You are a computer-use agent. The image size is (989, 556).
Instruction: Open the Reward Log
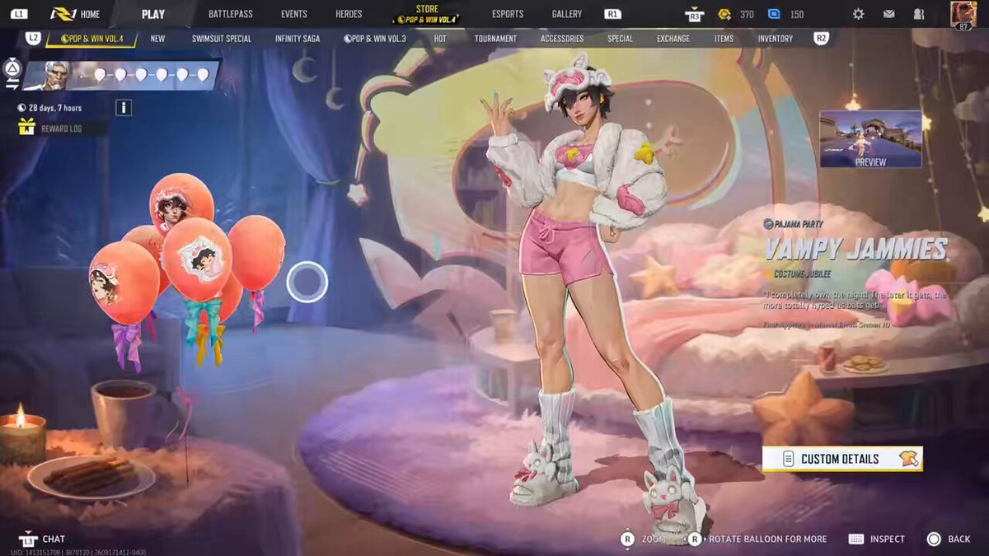coord(62,128)
